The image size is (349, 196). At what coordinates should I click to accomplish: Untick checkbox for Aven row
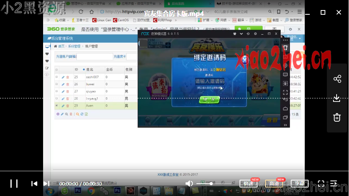(x=57, y=106)
